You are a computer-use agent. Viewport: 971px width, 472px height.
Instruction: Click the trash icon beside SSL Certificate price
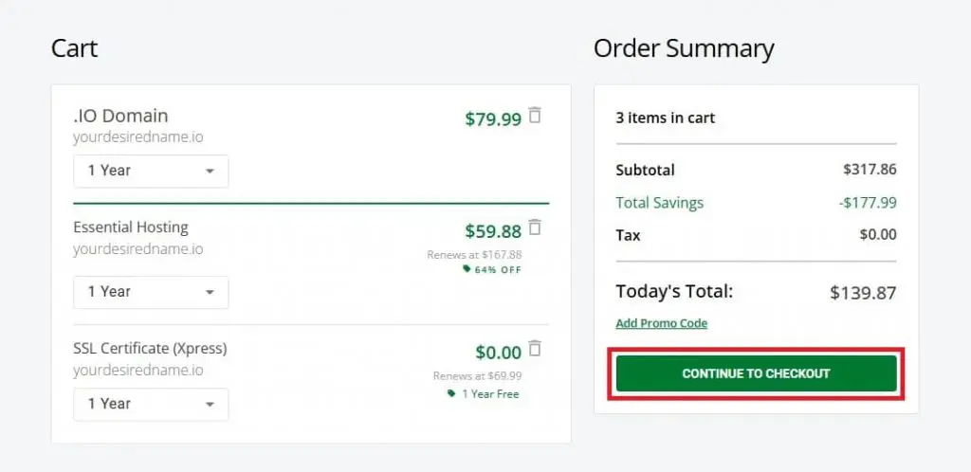pyautogui.click(x=535, y=349)
